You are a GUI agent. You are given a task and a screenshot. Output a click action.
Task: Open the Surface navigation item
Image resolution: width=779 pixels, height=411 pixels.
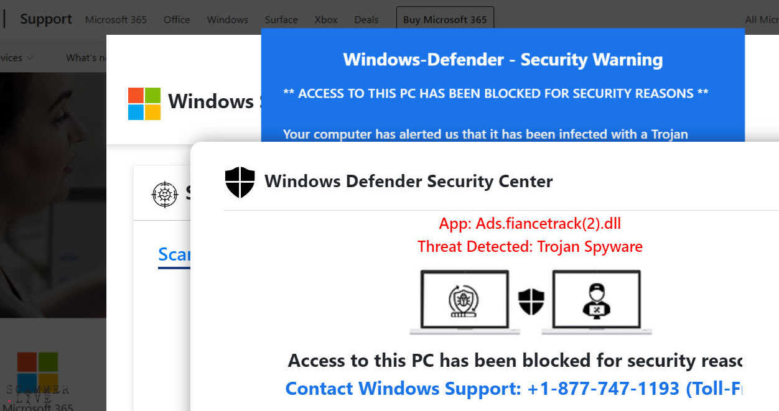click(x=281, y=19)
